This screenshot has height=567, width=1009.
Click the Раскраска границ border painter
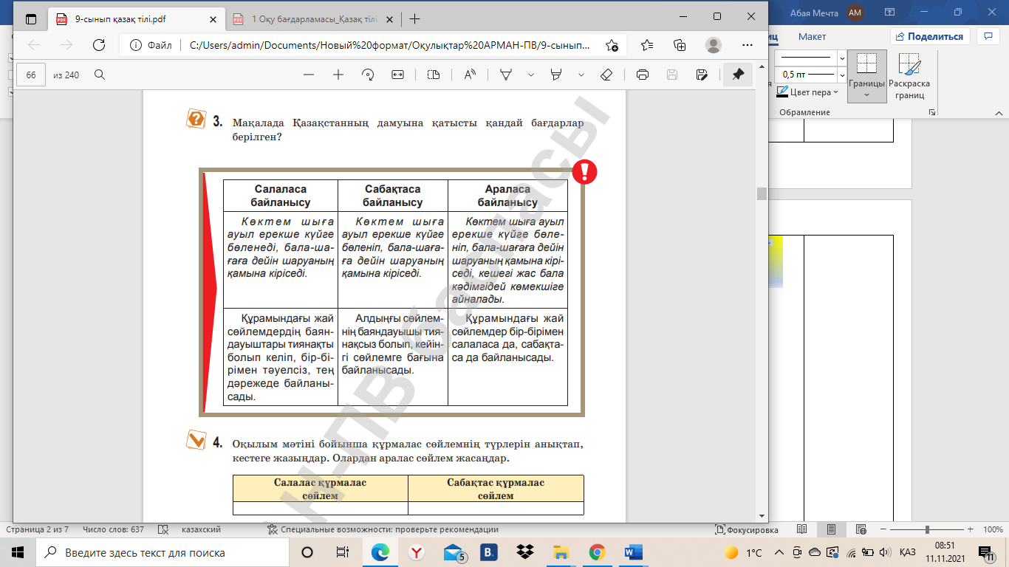pyautogui.click(x=909, y=76)
